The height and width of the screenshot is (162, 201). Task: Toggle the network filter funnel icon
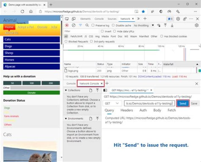point(80,25)
